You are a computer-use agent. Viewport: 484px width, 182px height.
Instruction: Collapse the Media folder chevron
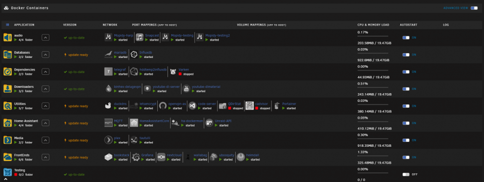(x=45, y=140)
